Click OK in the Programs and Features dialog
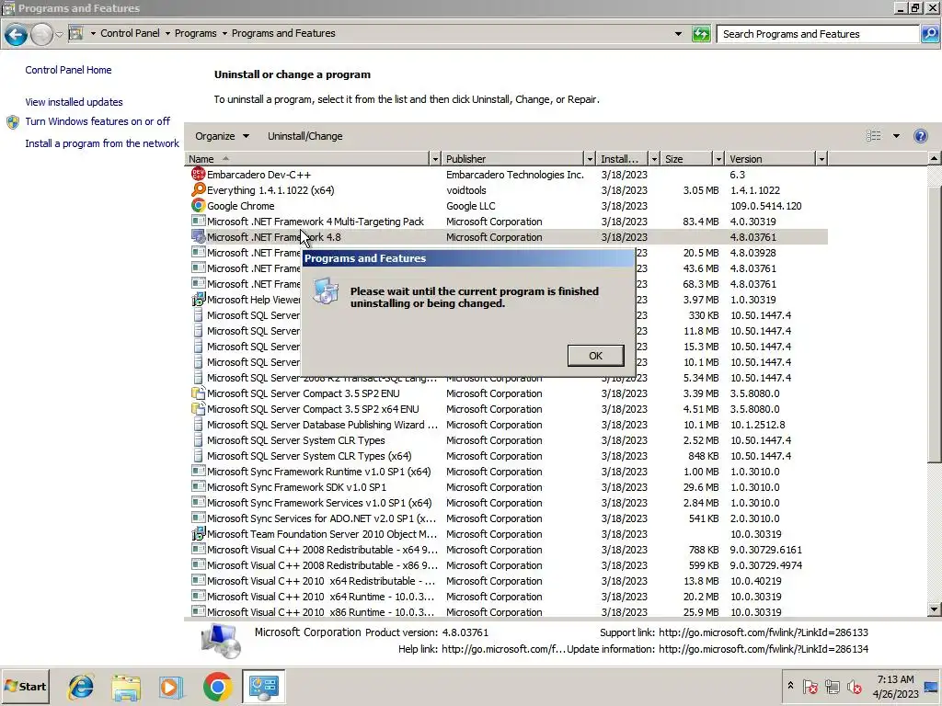 595,356
